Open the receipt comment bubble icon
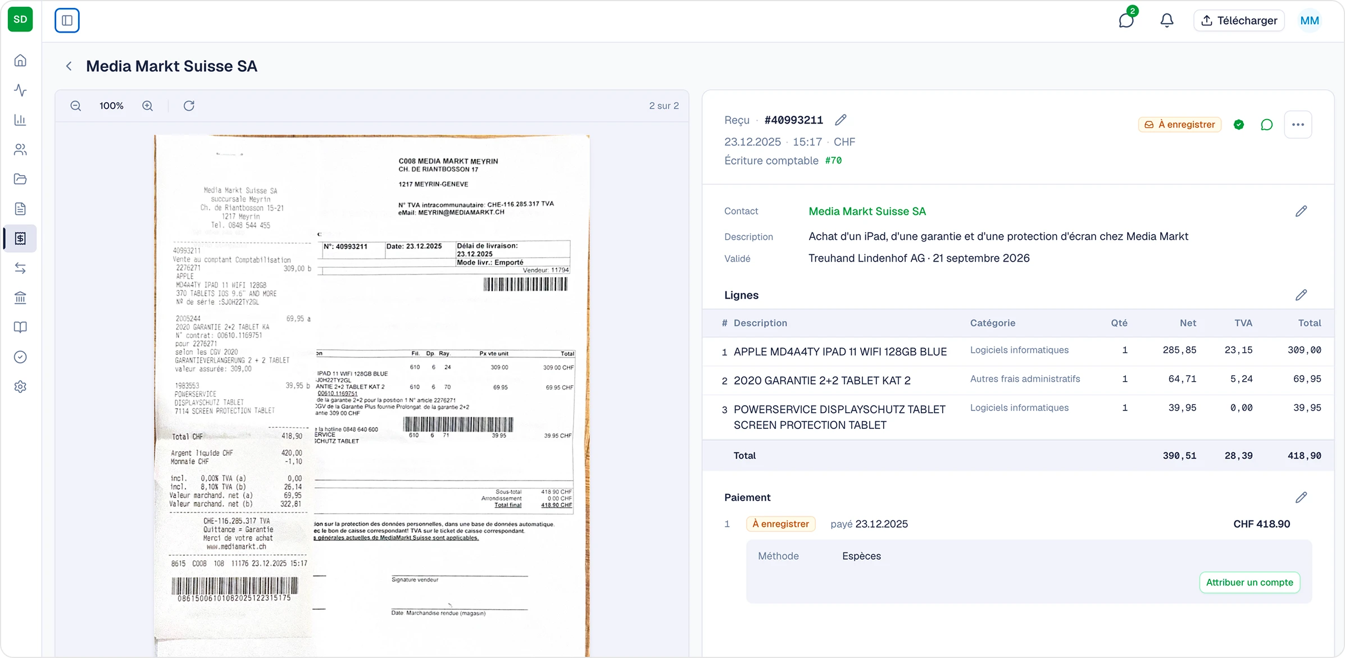 tap(1266, 125)
